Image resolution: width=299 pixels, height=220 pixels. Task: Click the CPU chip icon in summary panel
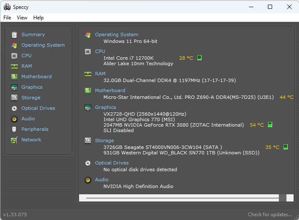88,52
